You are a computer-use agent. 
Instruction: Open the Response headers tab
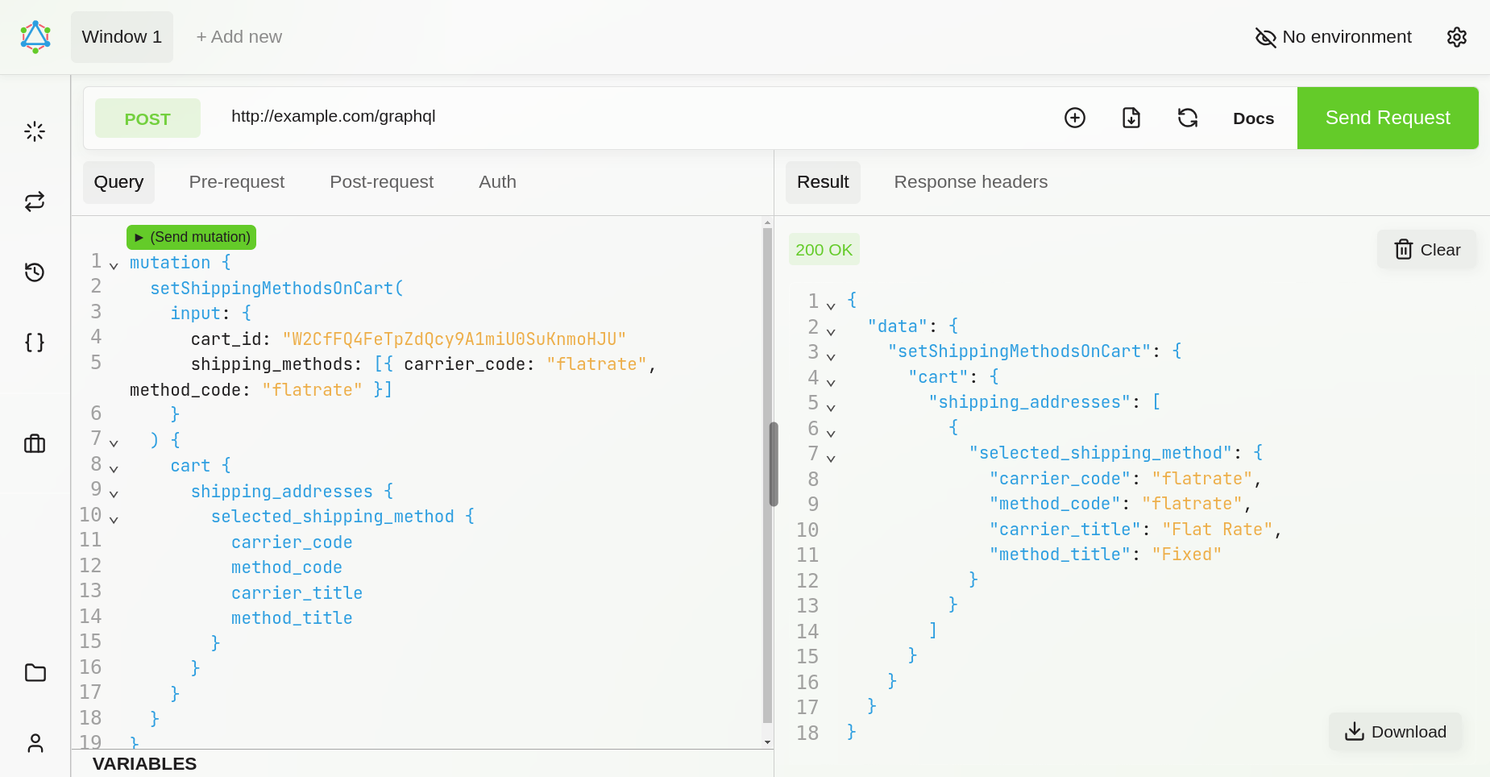(970, 182)
